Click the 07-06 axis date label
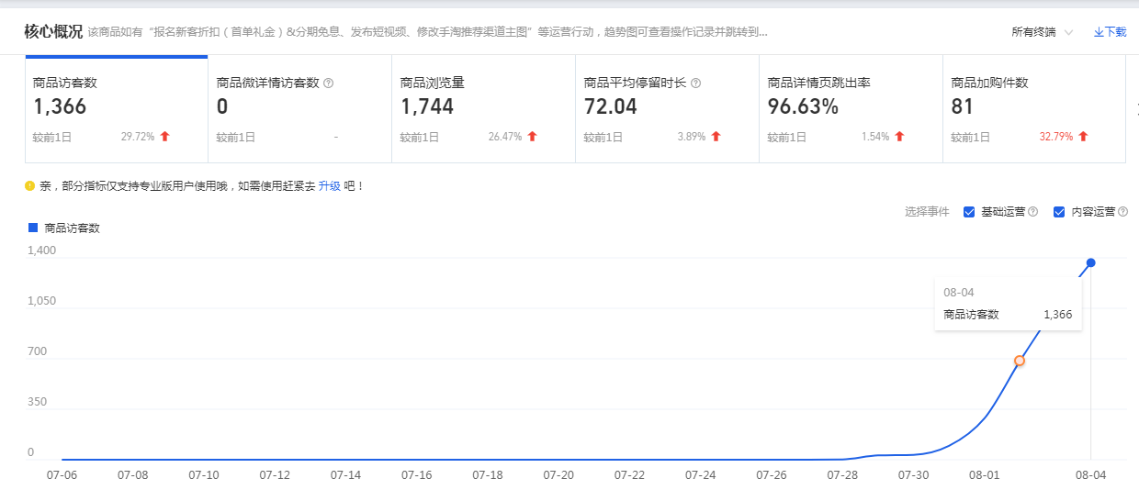This screenshot has height=501, width=1139. 62,475
